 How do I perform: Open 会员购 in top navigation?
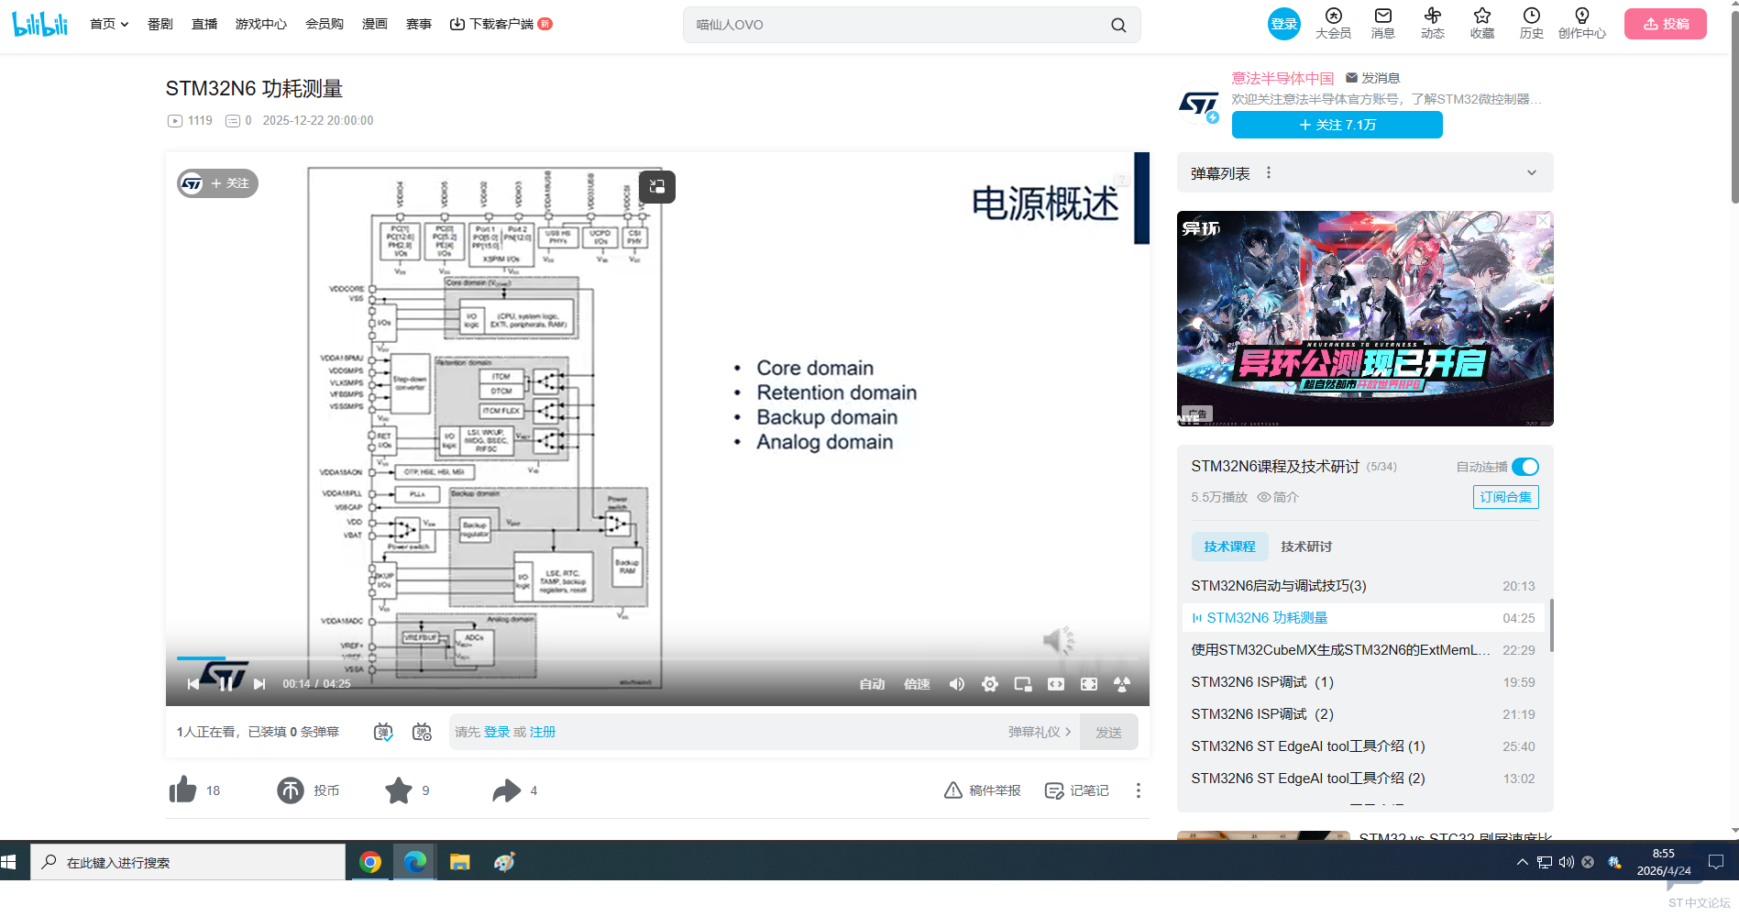coord(325,24)
